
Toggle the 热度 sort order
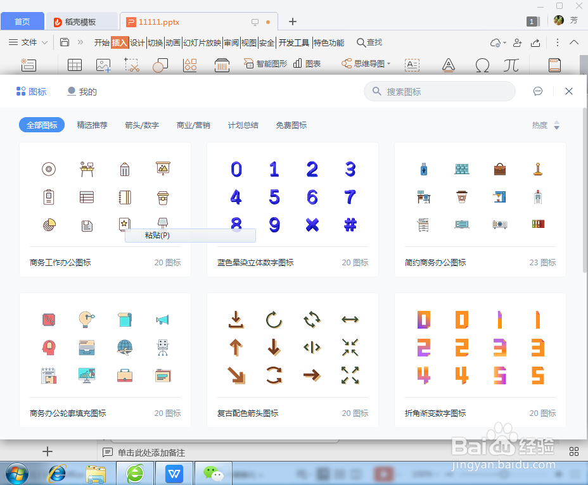point(555,125)
